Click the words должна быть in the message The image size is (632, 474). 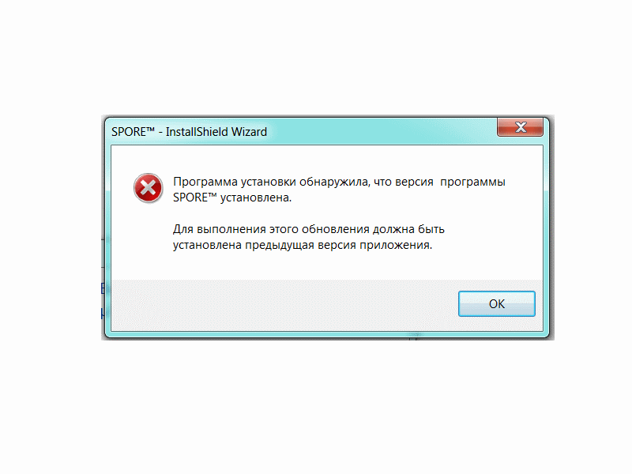tap(408, 229)
